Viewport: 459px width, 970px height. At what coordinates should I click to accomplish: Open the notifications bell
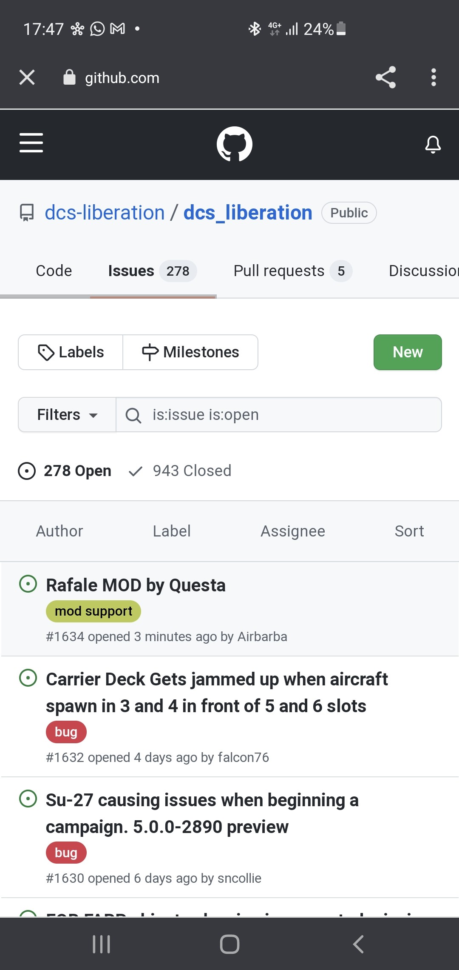coord(433,144)
